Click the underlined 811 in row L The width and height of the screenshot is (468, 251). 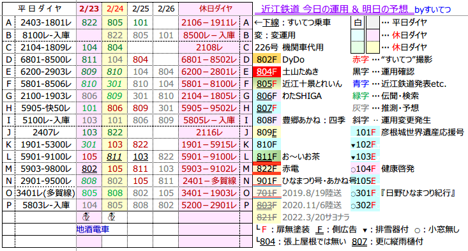115,156
